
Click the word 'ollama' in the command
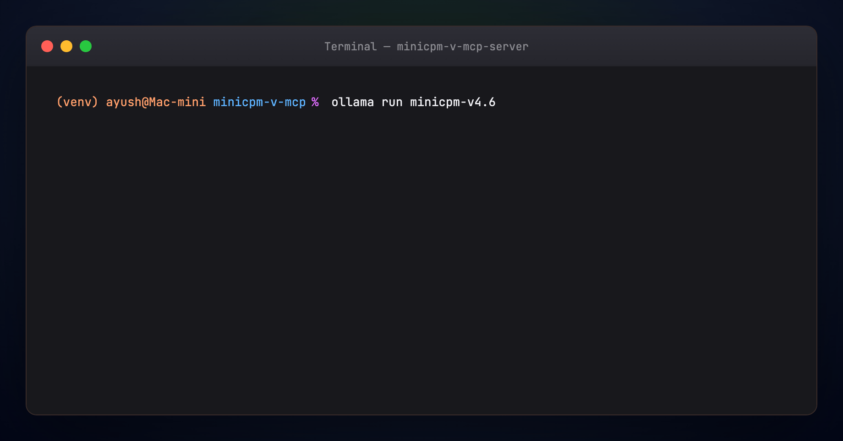(353, 102)
